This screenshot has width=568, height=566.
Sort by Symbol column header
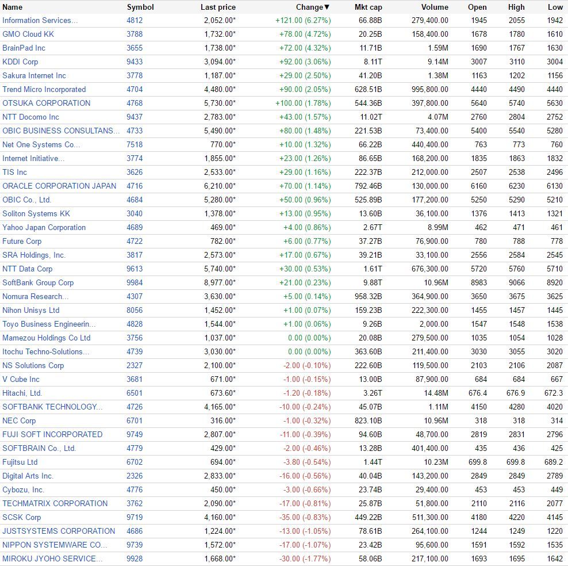pyautogui.click(x=140, y=7)
